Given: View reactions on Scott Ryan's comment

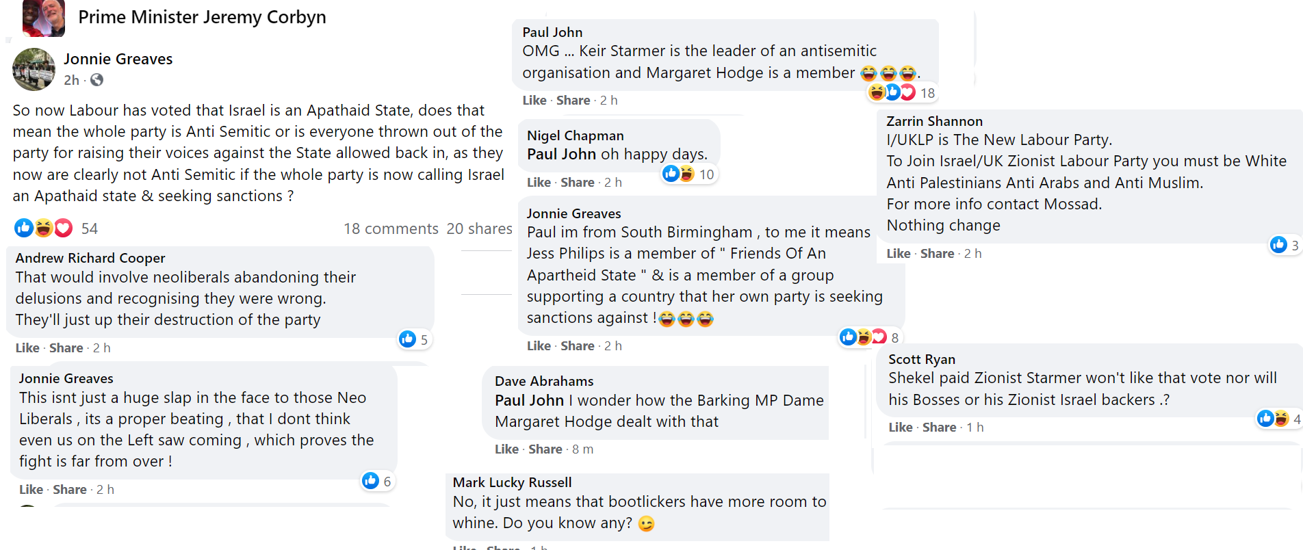Looking at the screenshot, I should pos(1273,418).
